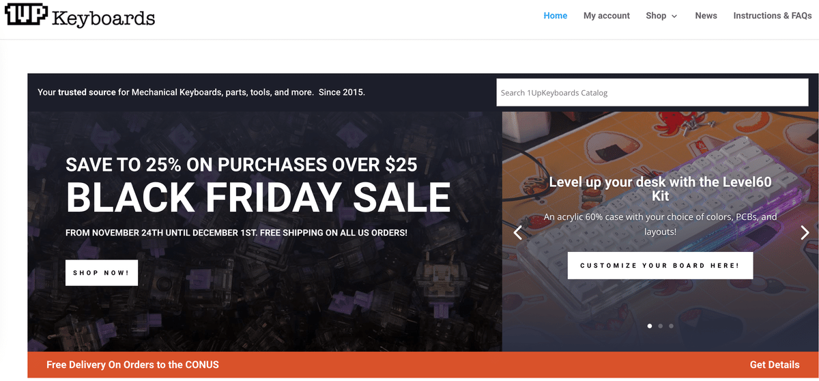
Task: Click the Shop menu label
Action: [656, 16]
